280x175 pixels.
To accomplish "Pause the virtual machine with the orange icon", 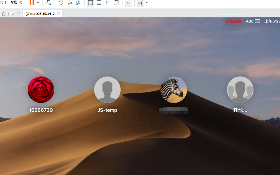I will pyautogui.click(x=32, y=3).
